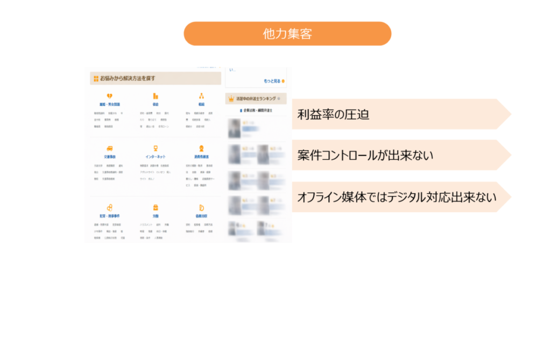Click the crown icon in the ranking header

[231, 99]
